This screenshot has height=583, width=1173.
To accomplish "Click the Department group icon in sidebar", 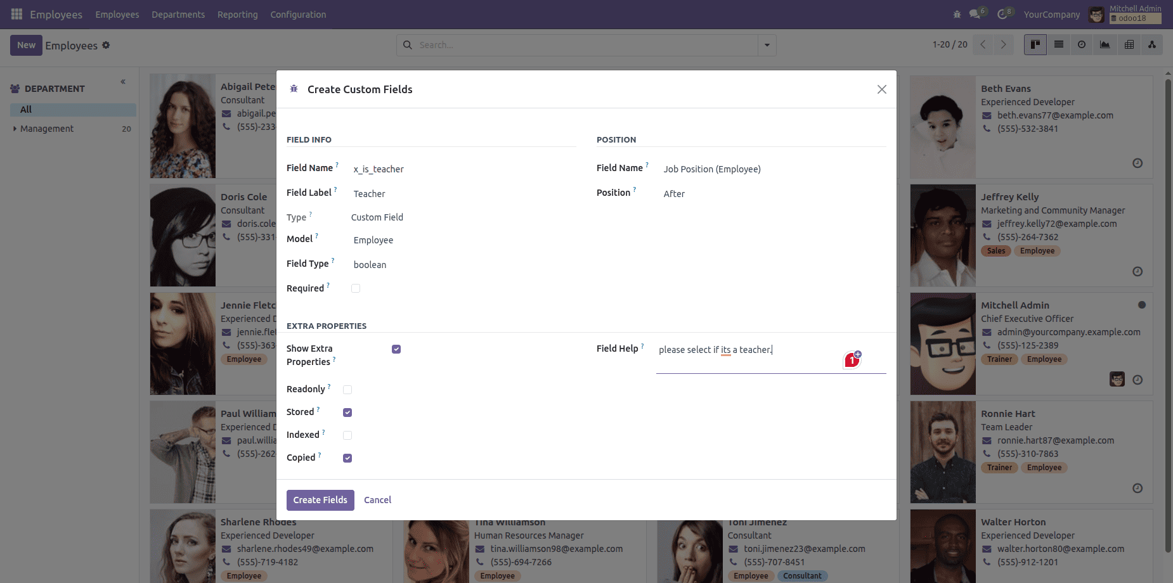I will pos(15,89).
